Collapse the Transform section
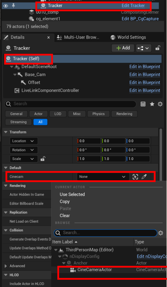 pyautogui.click(x=6, y=132)
